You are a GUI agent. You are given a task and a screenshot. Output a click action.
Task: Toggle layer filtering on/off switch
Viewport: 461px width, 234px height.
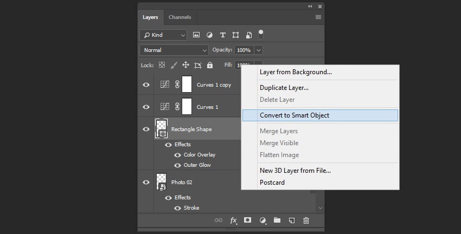261,34
